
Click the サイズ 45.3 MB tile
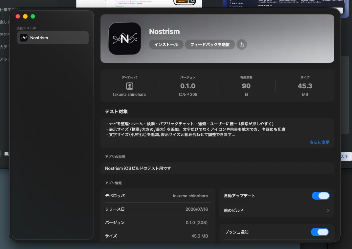305,86
